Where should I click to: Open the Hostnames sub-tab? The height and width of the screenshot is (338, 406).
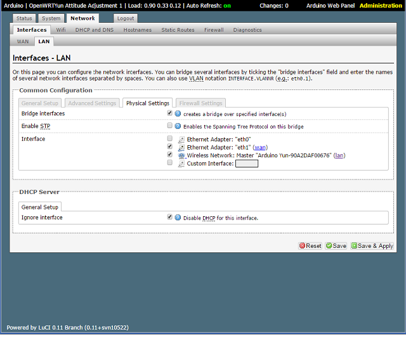pyautogui.click(x=138, y=30)
